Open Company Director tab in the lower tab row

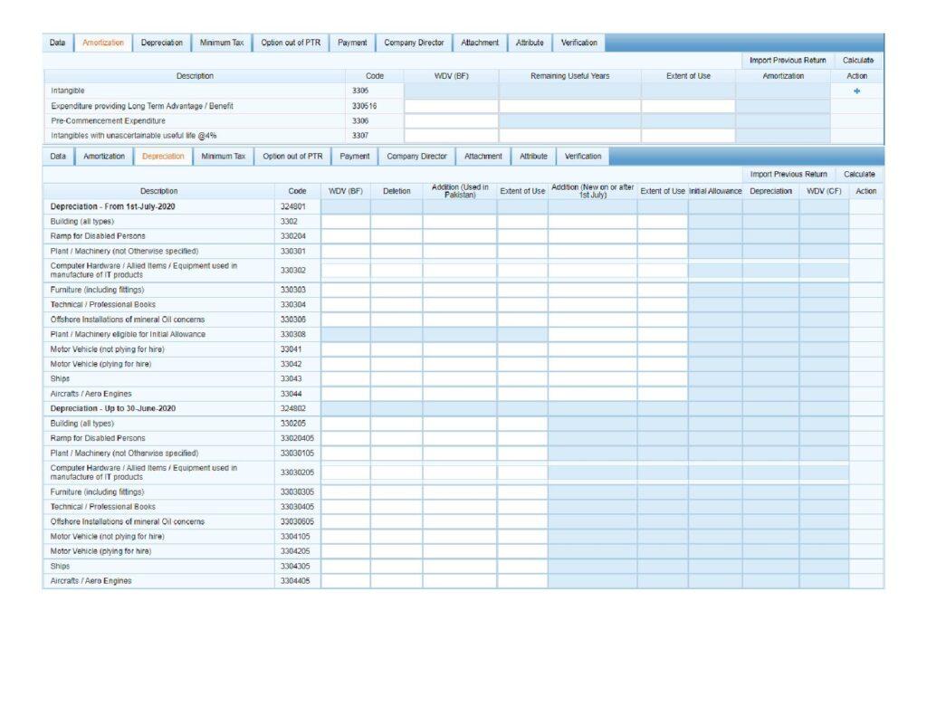pos(416,157)
